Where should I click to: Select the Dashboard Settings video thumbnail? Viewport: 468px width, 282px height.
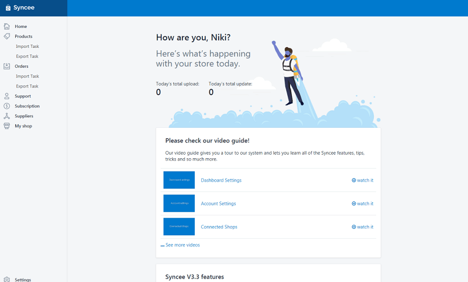(x=179, y=180)
